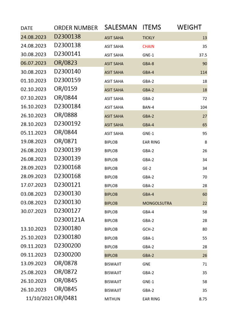
Task: Click the ORDER NUMBER column header
Action: (x=76, y=28)
